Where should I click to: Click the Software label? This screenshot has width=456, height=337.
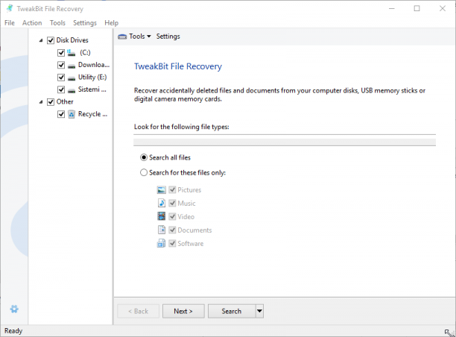[191, 244]
